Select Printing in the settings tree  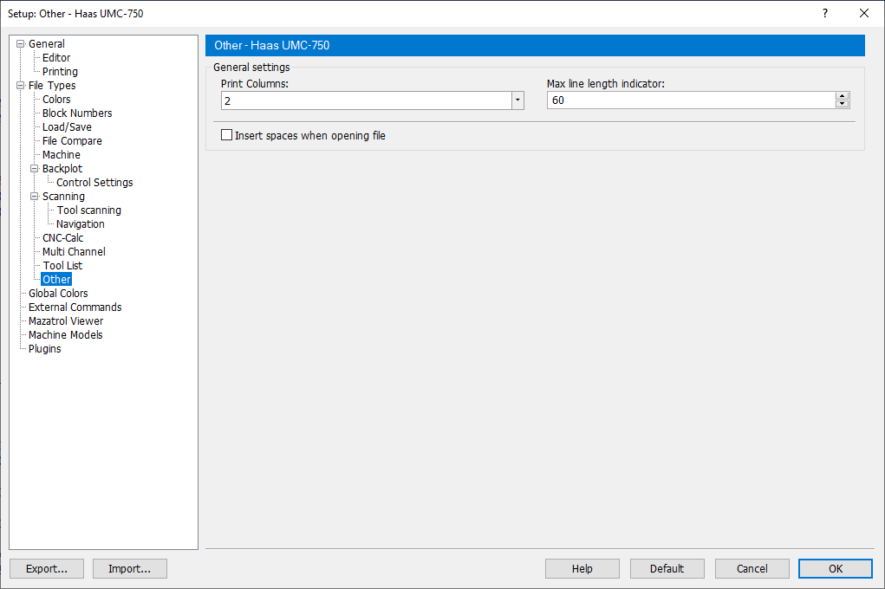(x=60, y=72)
